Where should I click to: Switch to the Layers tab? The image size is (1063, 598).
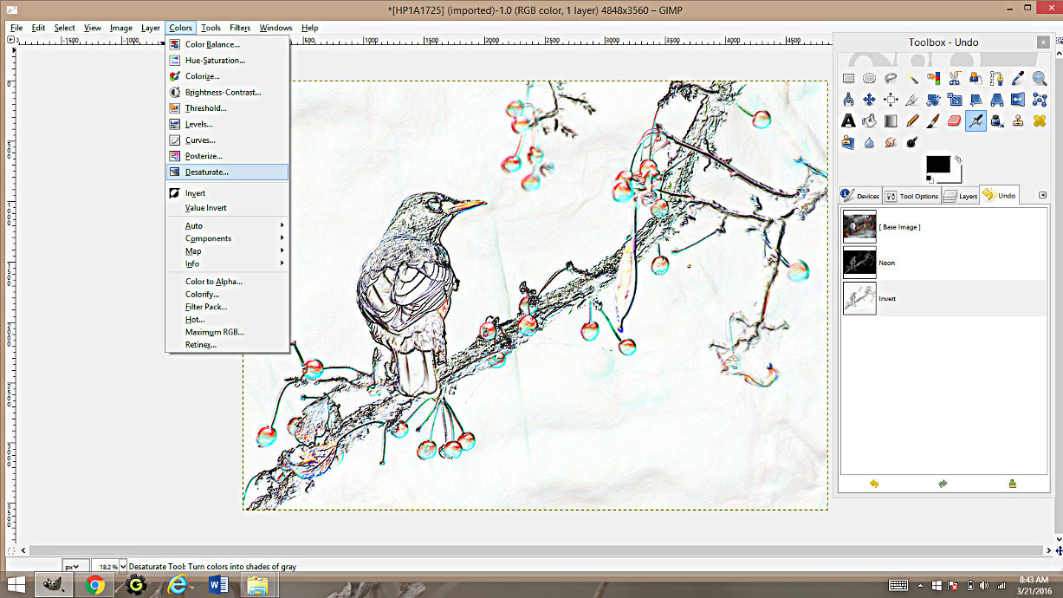pyautogui.click(x=960, y=196)
